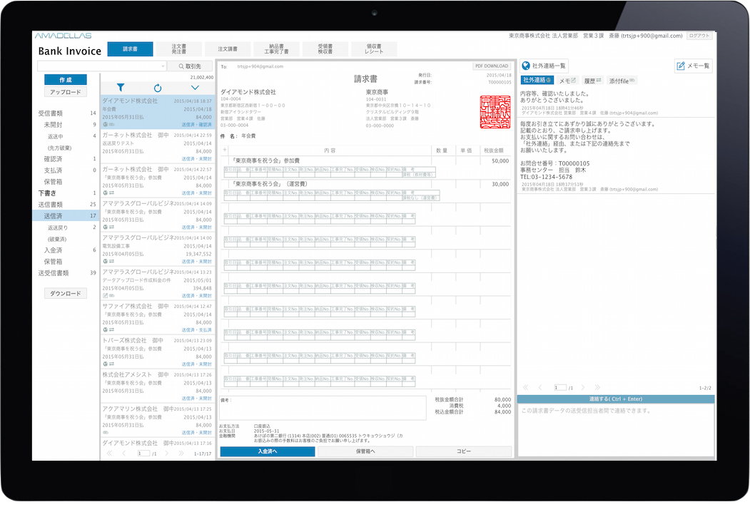Screen dimensions: 750x507
Task: Select the 確認済 folder
Action: [x=67, y=158]
